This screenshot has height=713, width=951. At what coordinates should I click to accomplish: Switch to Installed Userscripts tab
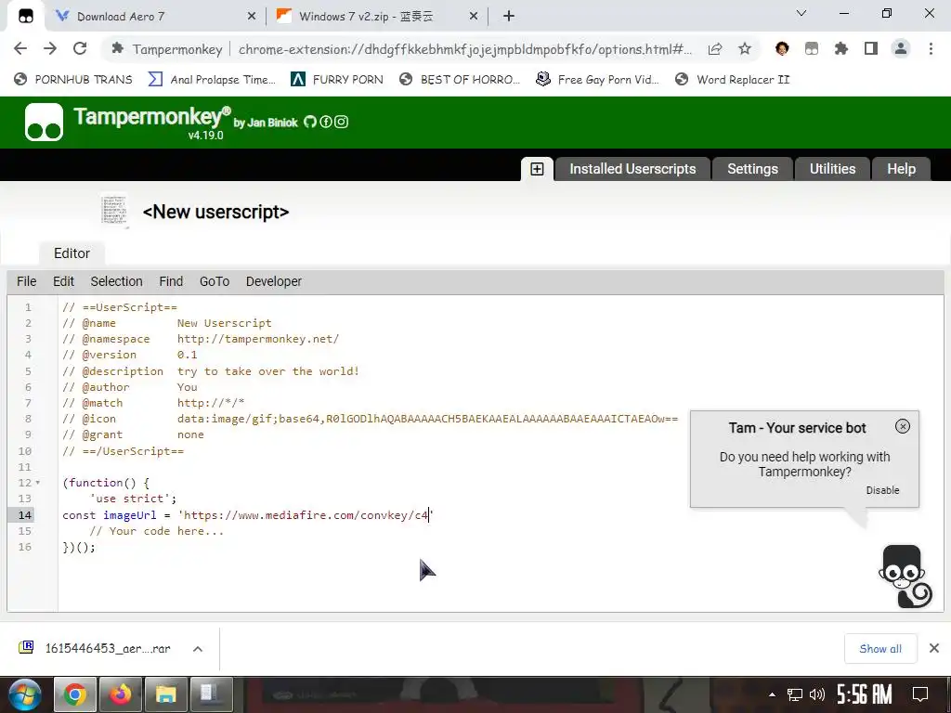(x=632, y=169)
